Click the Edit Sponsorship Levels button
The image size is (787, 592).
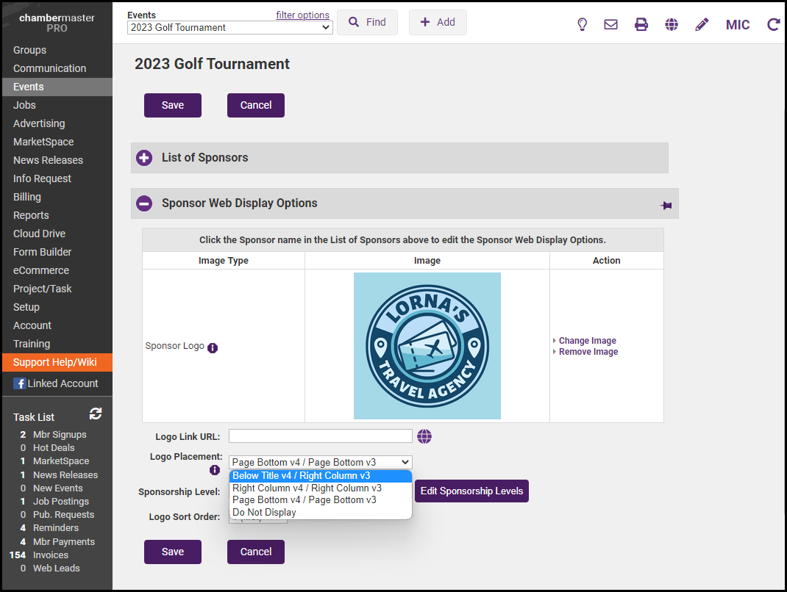pyautogui.click(x=471, y=491)
